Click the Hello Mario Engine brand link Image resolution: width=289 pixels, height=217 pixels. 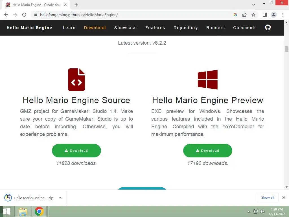point(29,28)
